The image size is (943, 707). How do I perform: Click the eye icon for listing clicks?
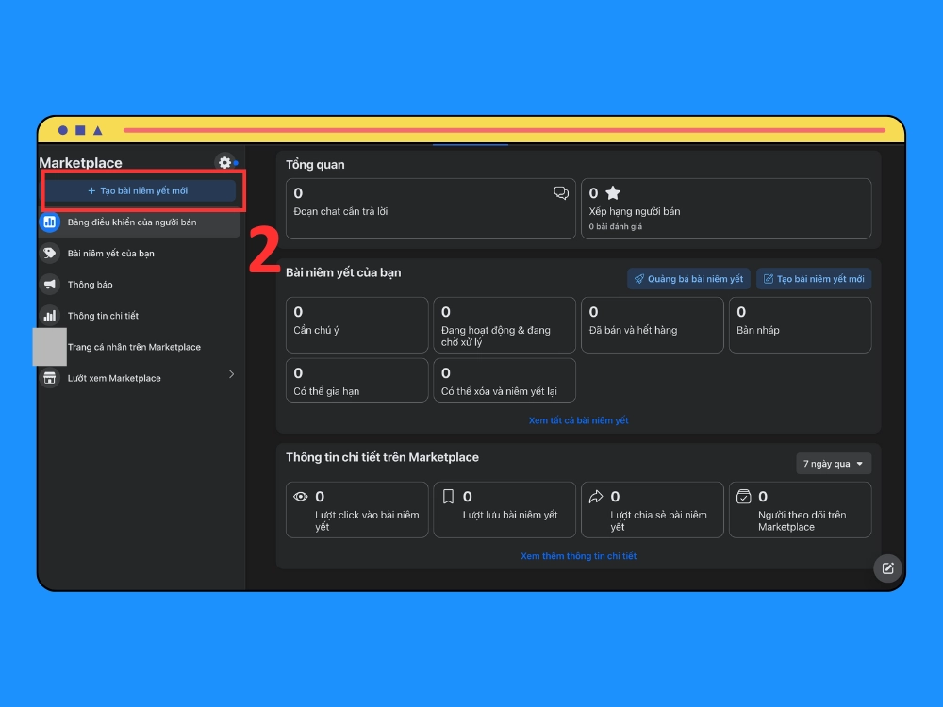300,497
